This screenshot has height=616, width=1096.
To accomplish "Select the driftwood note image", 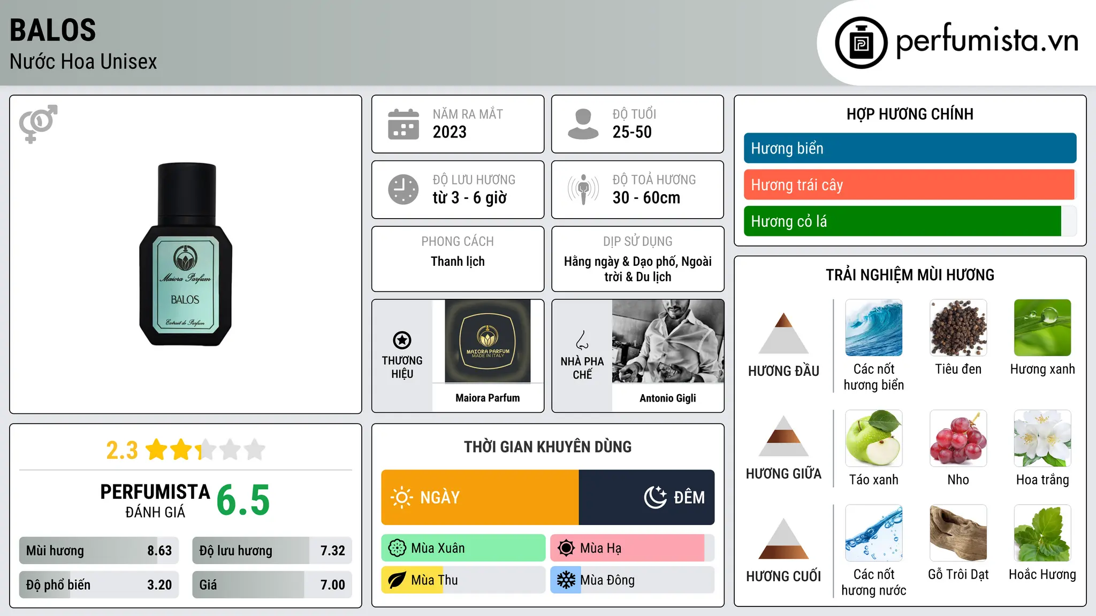I will point(958,533).
